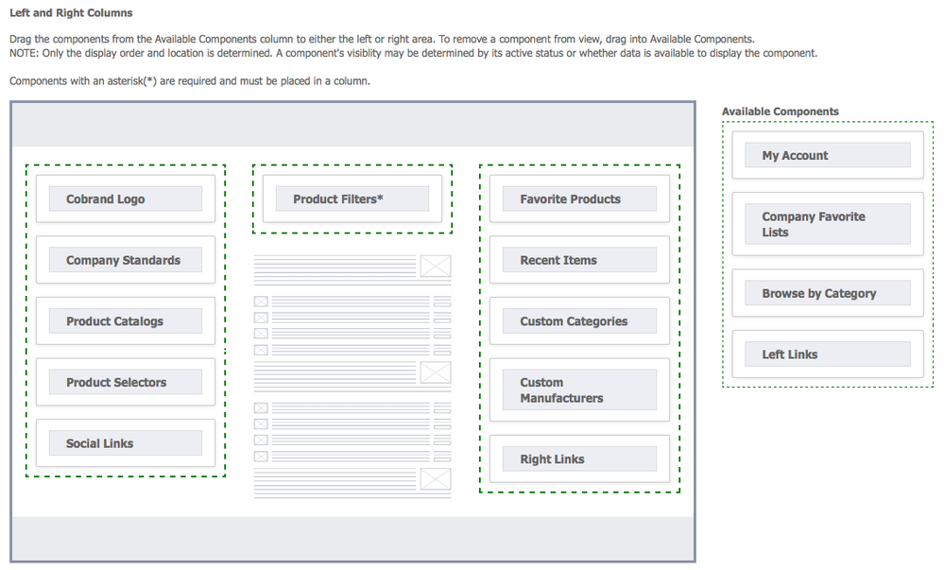
Task: Select the Cobrand Logo component
Action: [x=125, y=199]
